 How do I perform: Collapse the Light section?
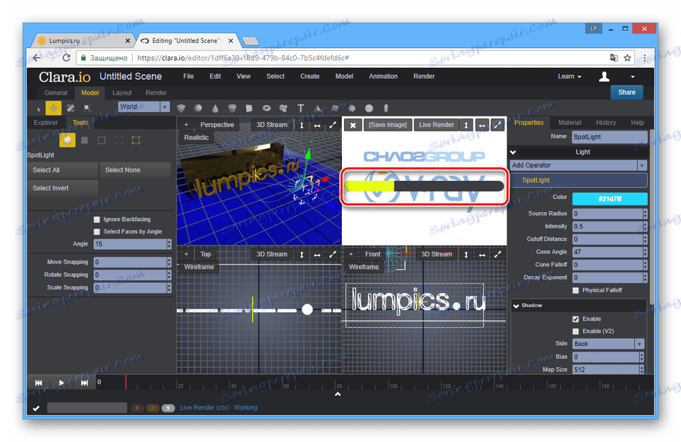(514, 153)
